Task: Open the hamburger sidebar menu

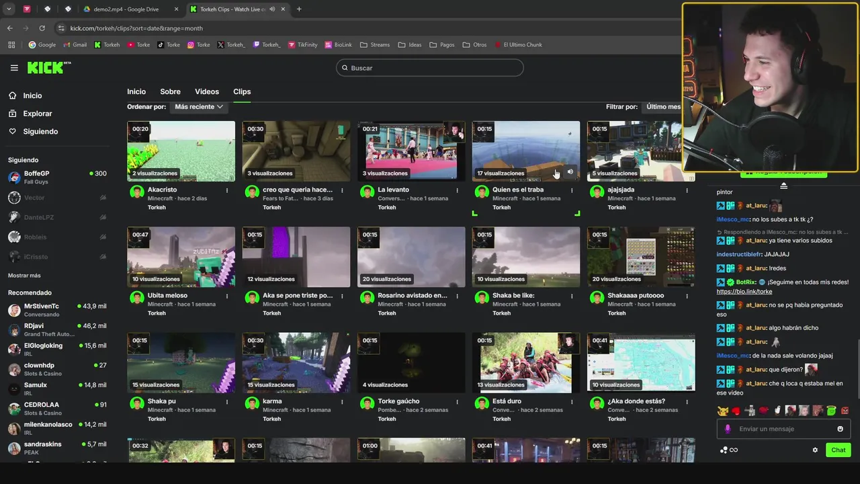Action: click(x=14, y=68)
